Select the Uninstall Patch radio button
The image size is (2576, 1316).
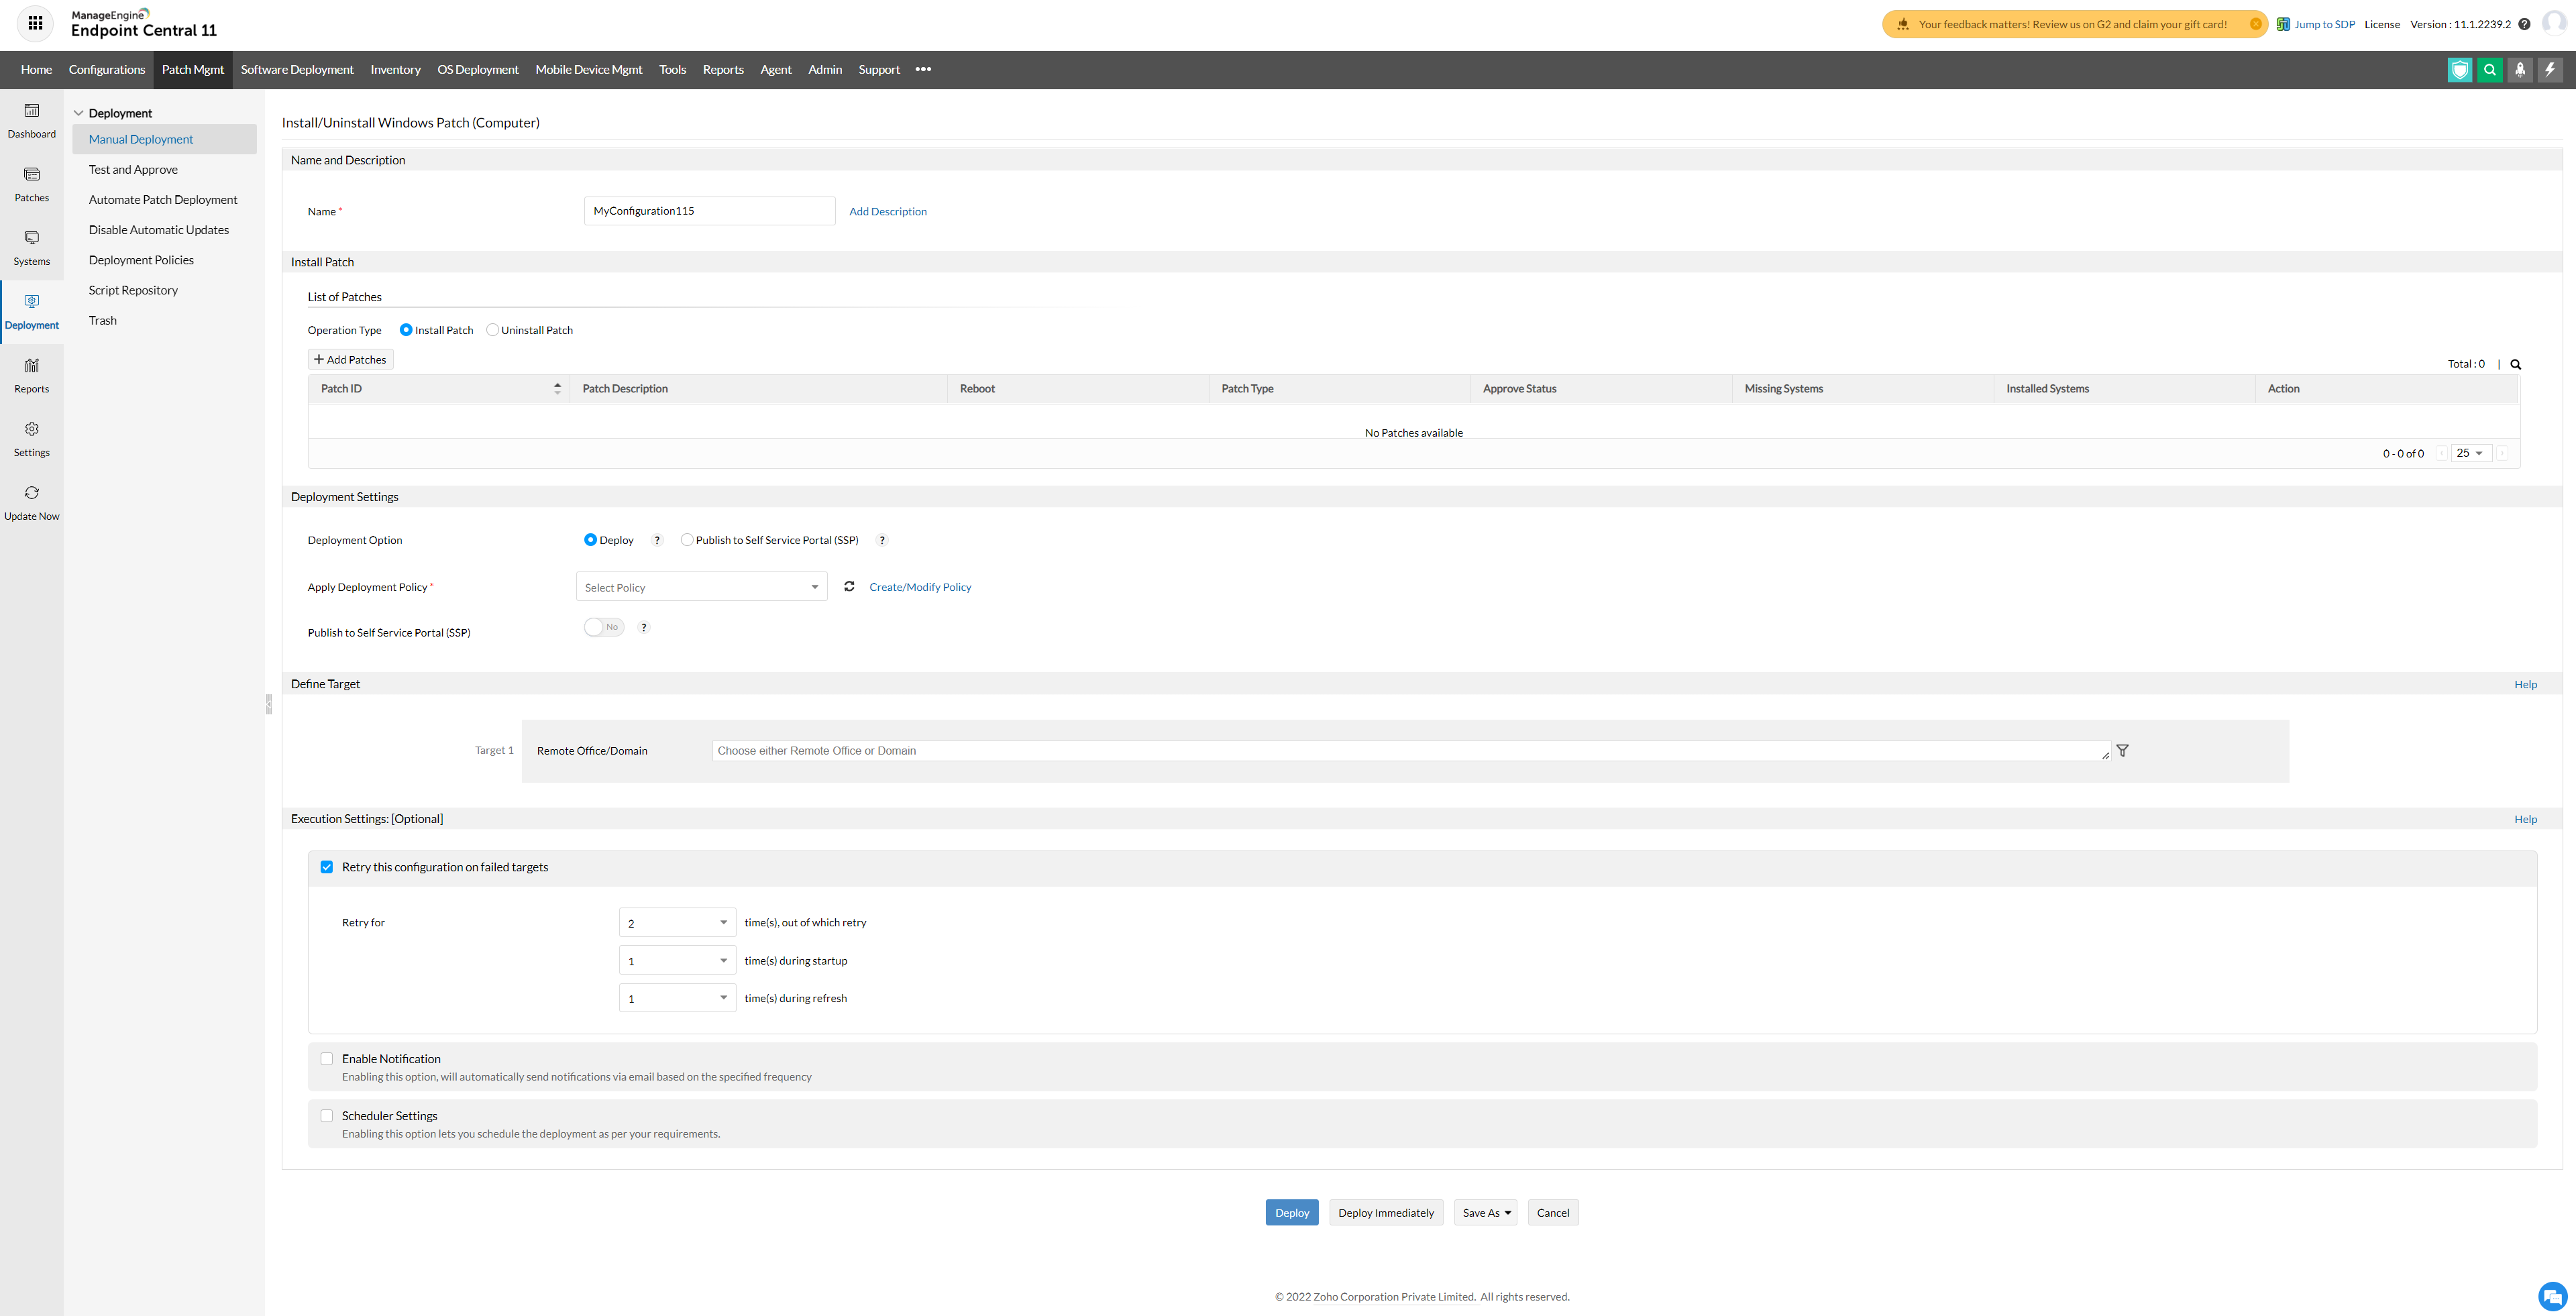[492, 330]
